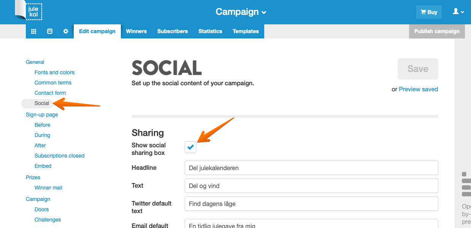The width and height of the screenshot is (471, 228).
Task: Expand the Campaign title dropdown
Action: click(x=241, y=12)
